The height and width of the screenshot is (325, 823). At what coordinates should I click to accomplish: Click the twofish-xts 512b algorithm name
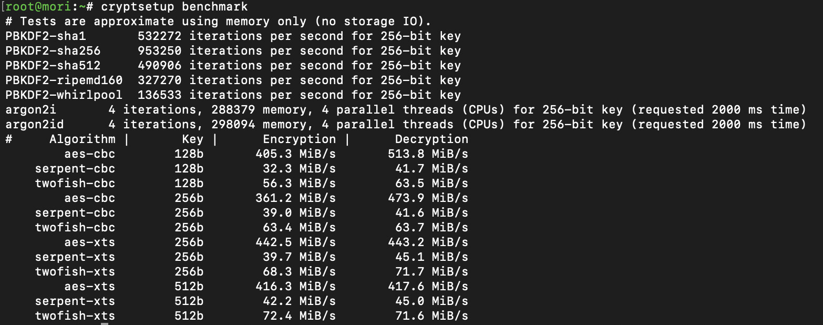(x=75, y=316)
